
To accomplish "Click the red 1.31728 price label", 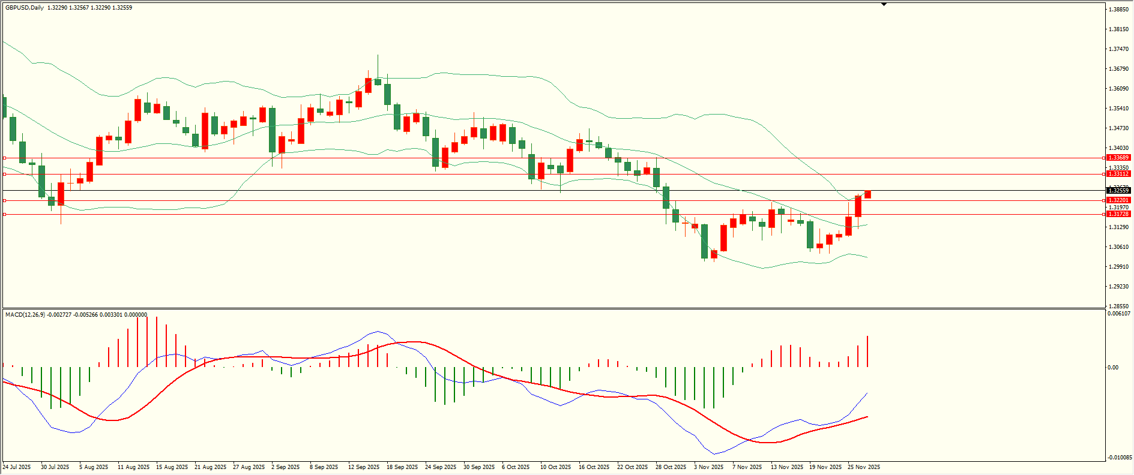I will [1118, 214].
